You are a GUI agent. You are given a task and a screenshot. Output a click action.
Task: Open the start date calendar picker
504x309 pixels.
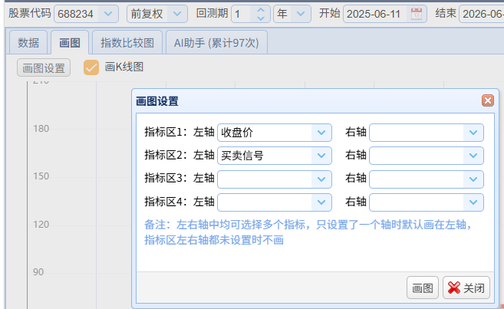[x=417, y=14]
